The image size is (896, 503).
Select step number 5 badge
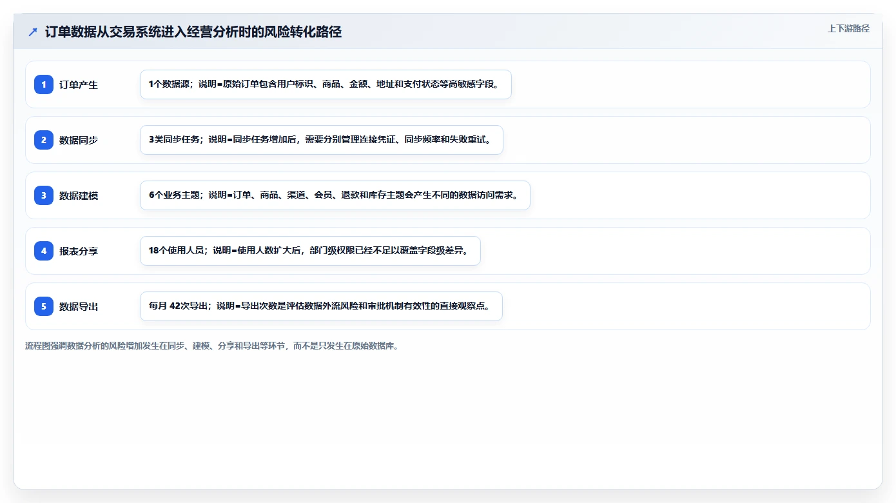[44, 306]
